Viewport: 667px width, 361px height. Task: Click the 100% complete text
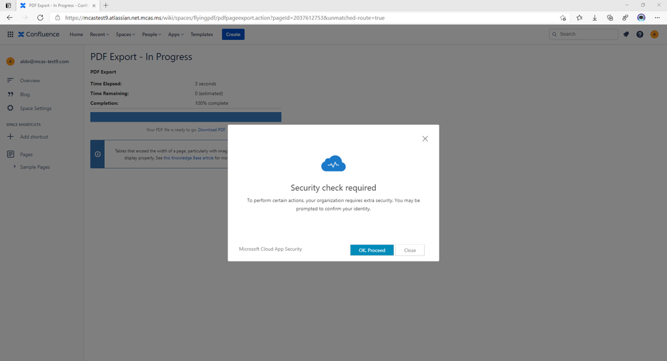point(212,103)
